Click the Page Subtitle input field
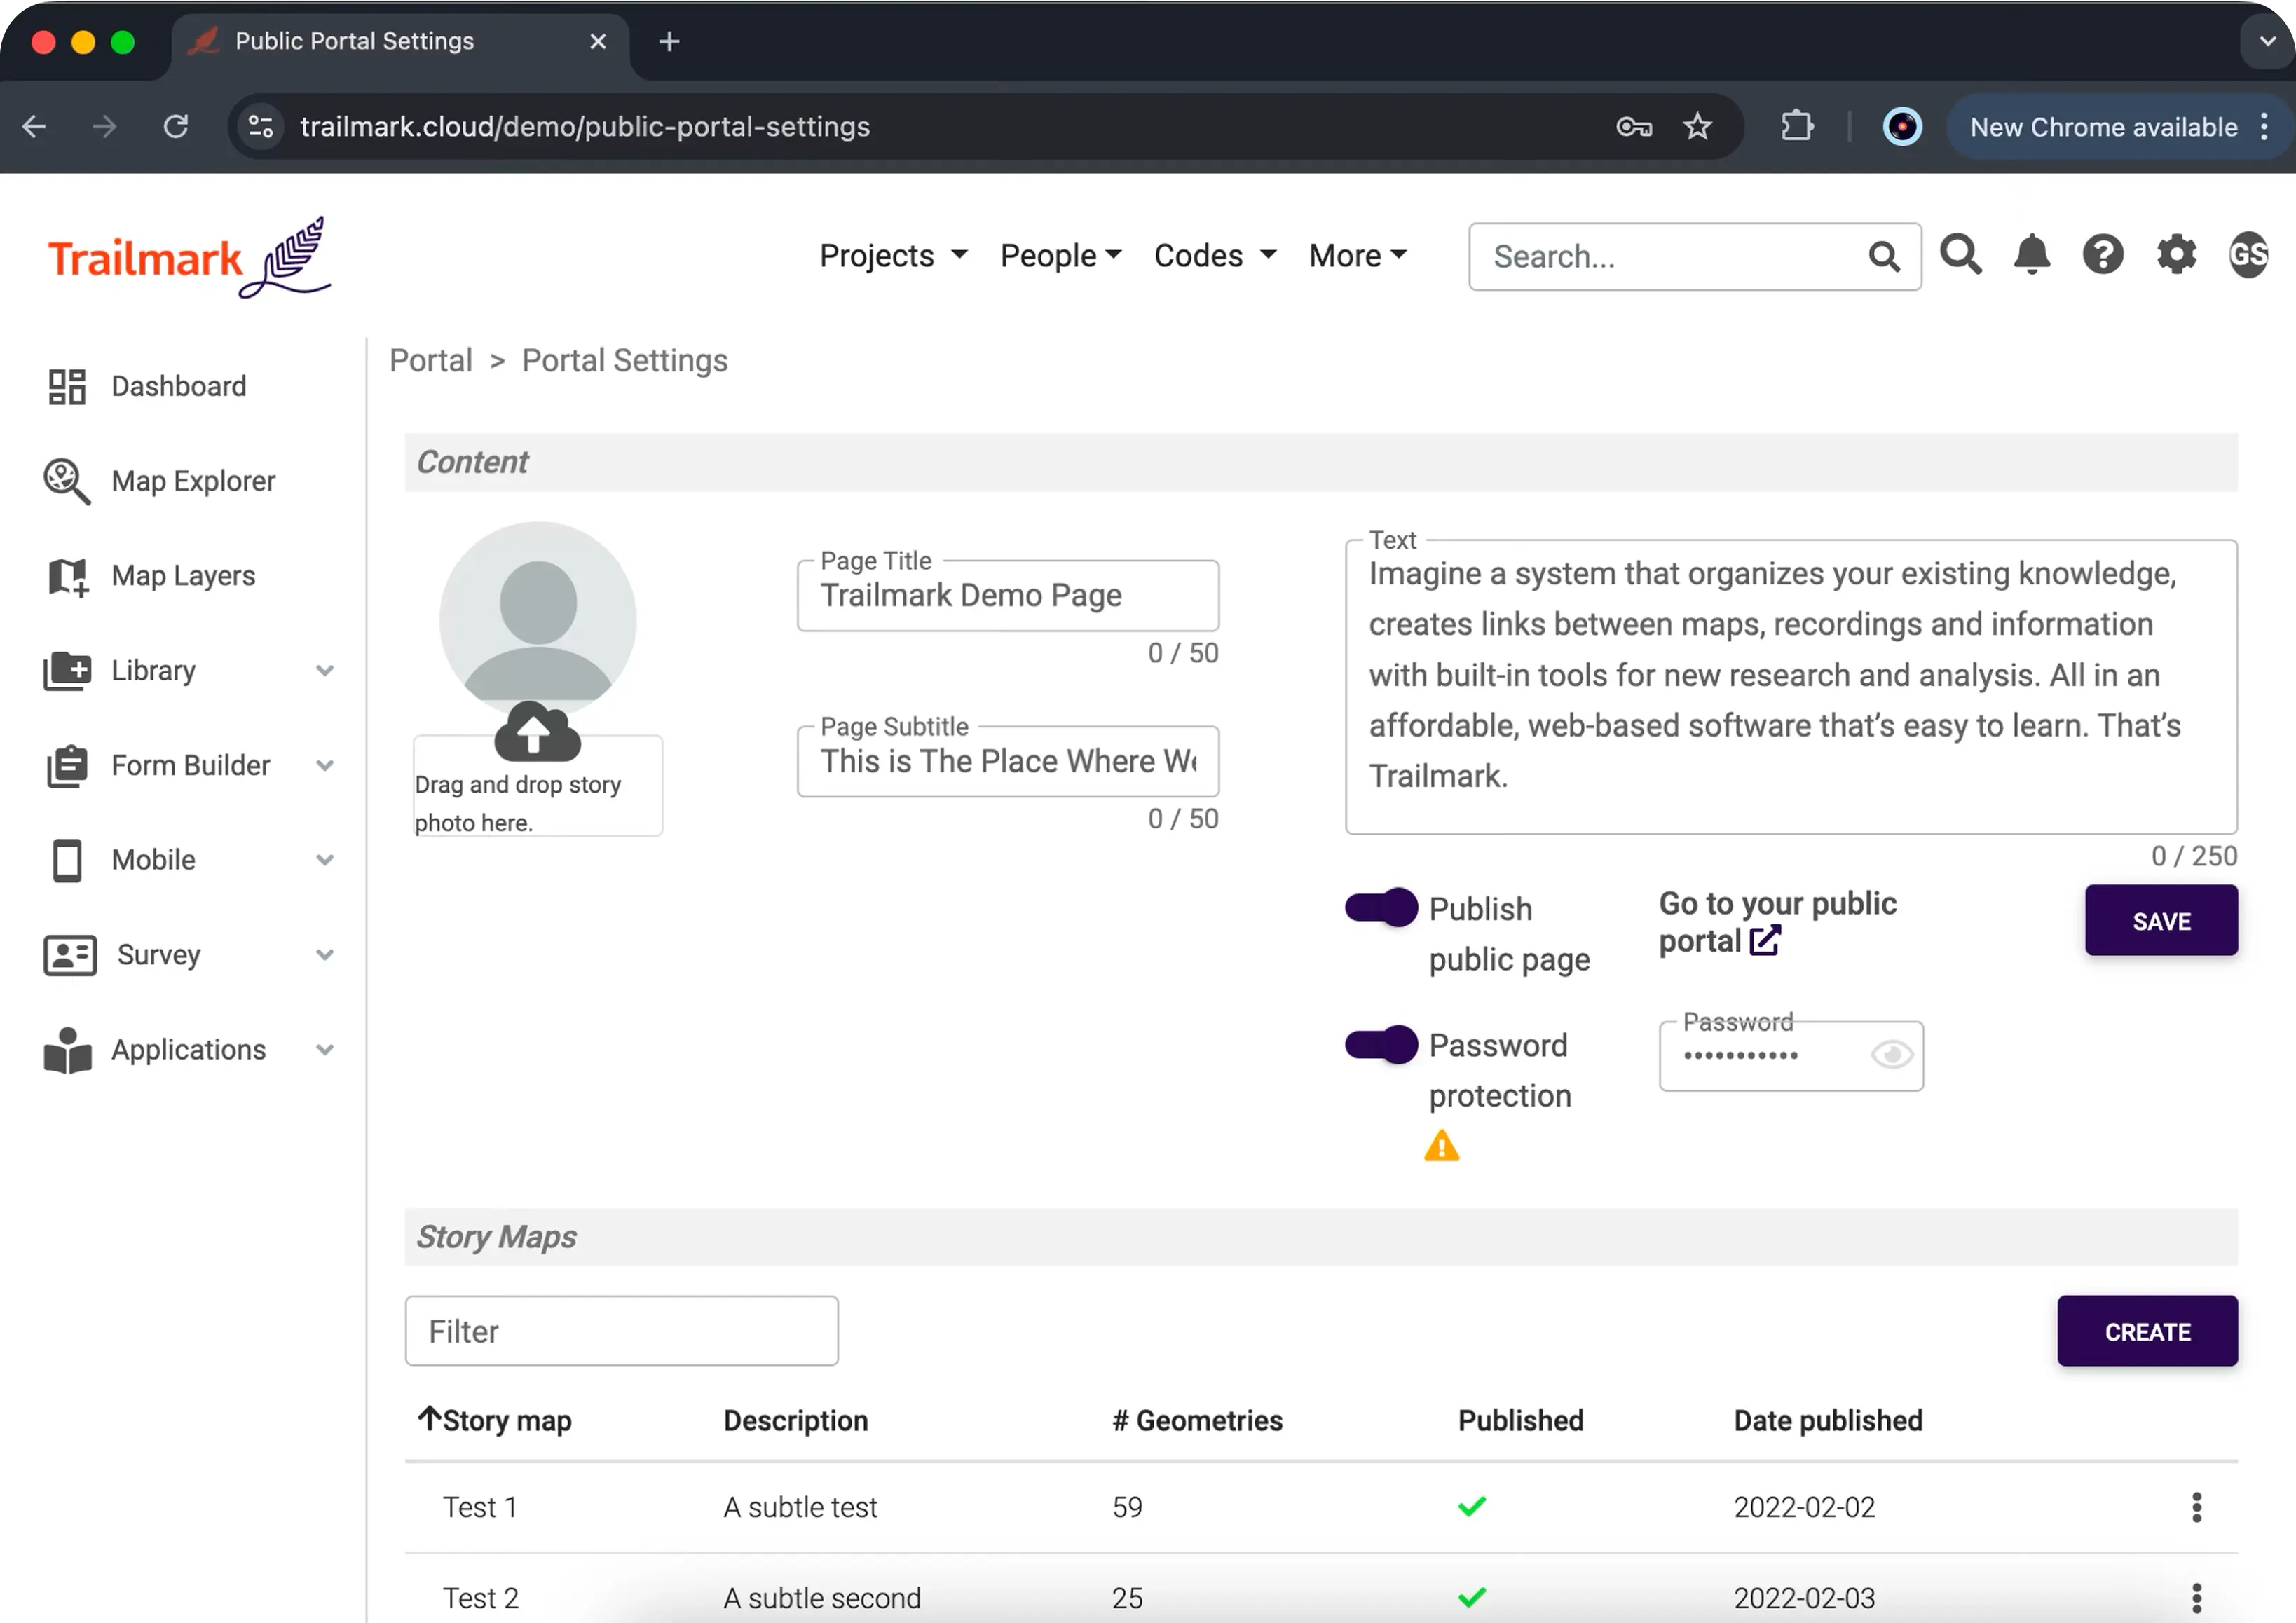This screenshot has width=2296, height=1623. point(1008,762)
